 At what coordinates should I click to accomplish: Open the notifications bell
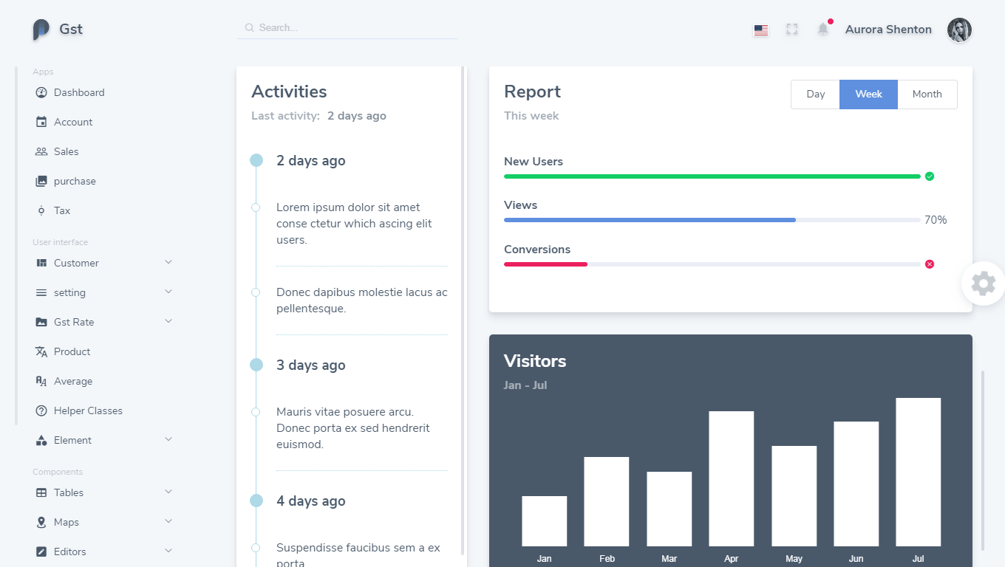point(823,29)
